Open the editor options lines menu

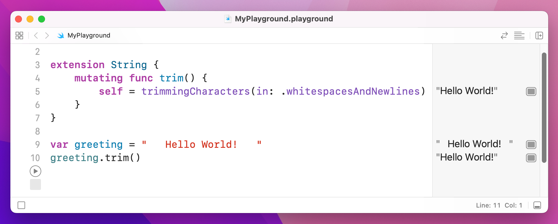click(519, 36)
